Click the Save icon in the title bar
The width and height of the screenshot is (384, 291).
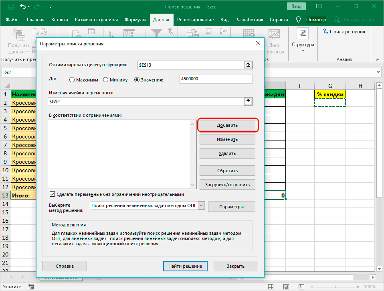[x=10, y=7]
